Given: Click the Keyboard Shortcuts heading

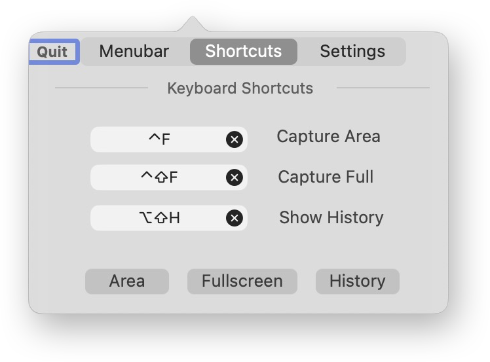Looking at the screenshot, I should [x=240, y=88].
